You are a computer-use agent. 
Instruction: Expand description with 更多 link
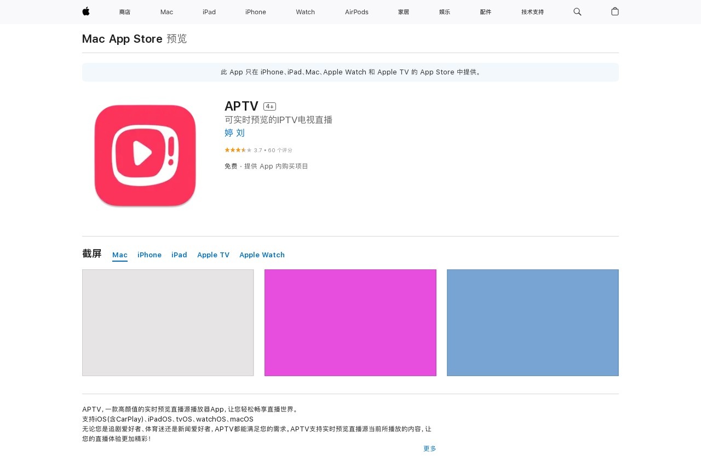click(430, 449)
